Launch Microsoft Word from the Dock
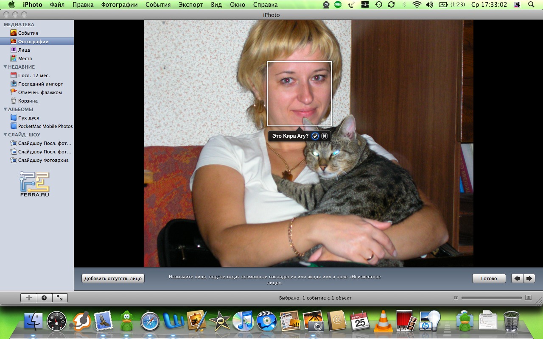543x339 pixels. pyautogui.click(x=174, y=321)
